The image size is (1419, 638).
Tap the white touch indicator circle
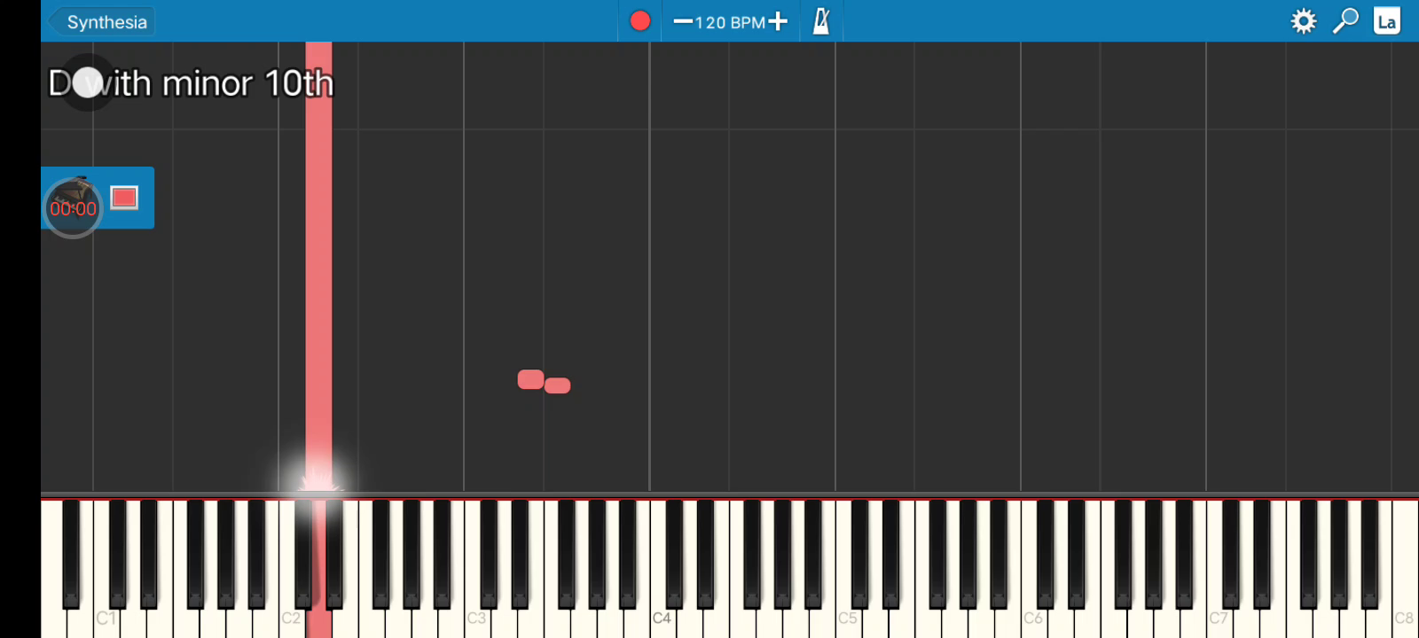(x=88, y=83)
